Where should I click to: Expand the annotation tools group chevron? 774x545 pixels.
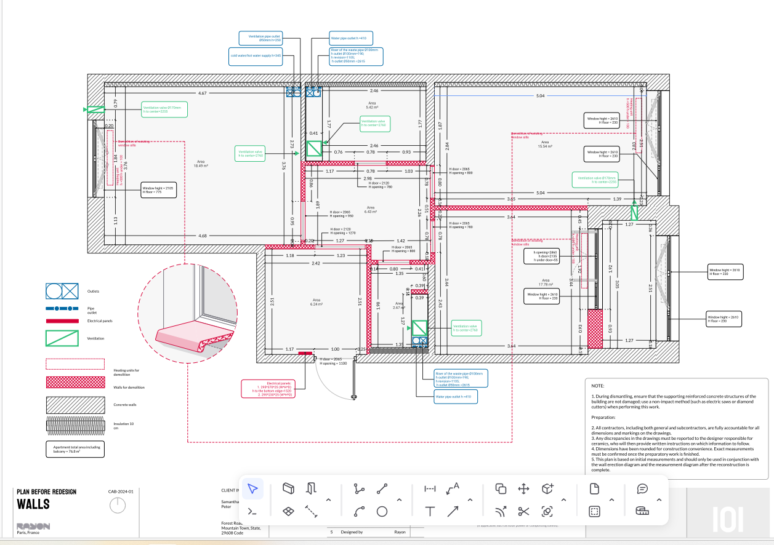(470, 499)
